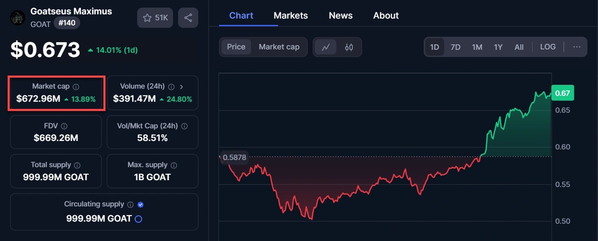598x241 pixels.
Task: Click the Goatseus Maximus logo
Action: tap(18, 18)
